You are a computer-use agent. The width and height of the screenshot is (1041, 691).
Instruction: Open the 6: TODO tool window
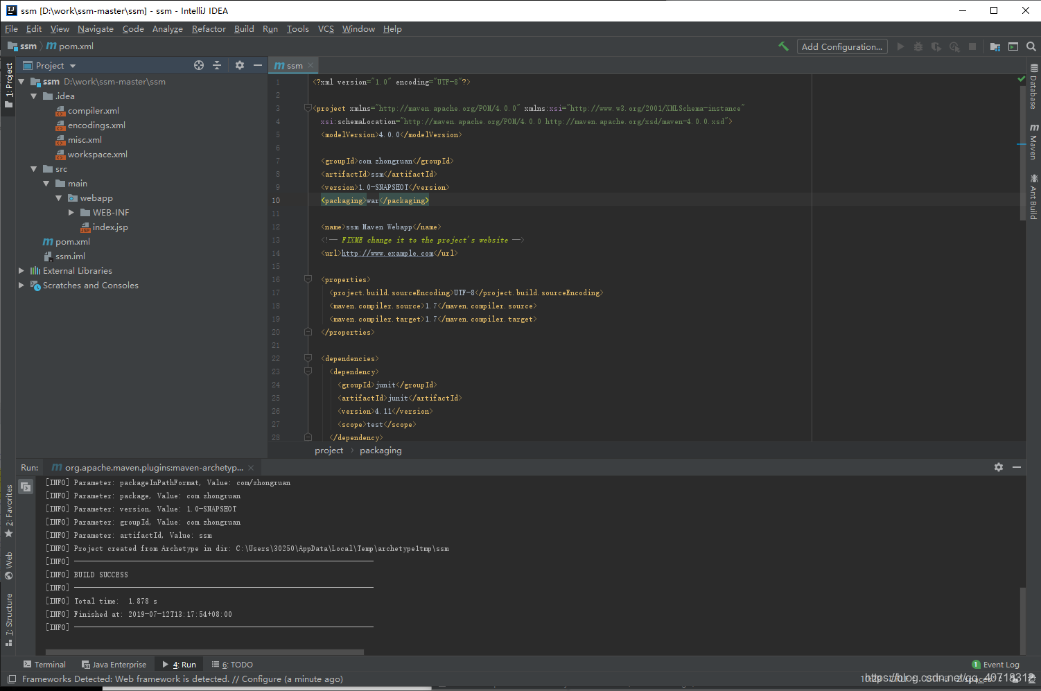coord(232,665)
